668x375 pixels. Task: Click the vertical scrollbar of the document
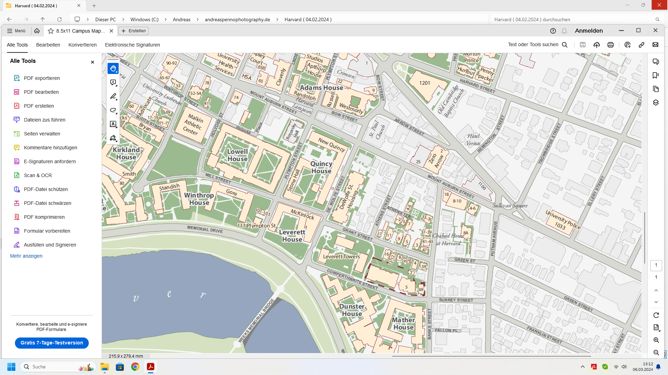click(x=645, y=238)
